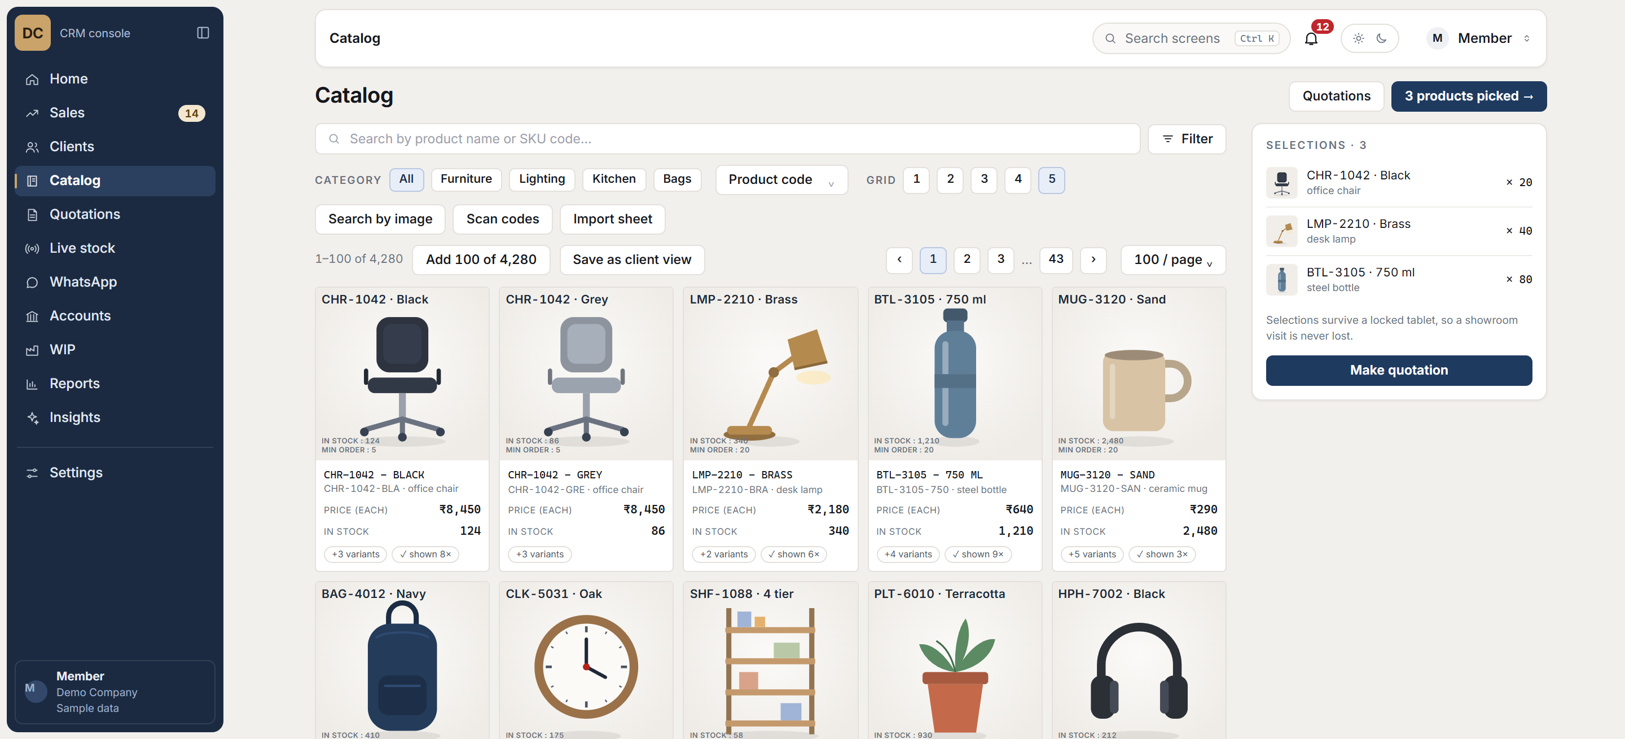The image size is (1625, 739).
Task: Open the WIP factory icon
Action: (32, 350)
